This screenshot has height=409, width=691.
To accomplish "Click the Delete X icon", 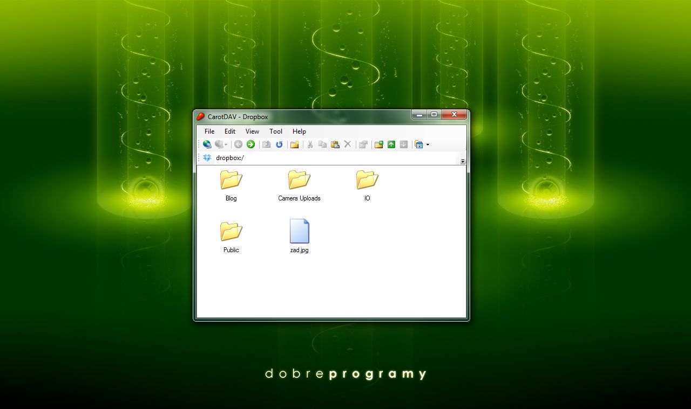I will 348,144.
